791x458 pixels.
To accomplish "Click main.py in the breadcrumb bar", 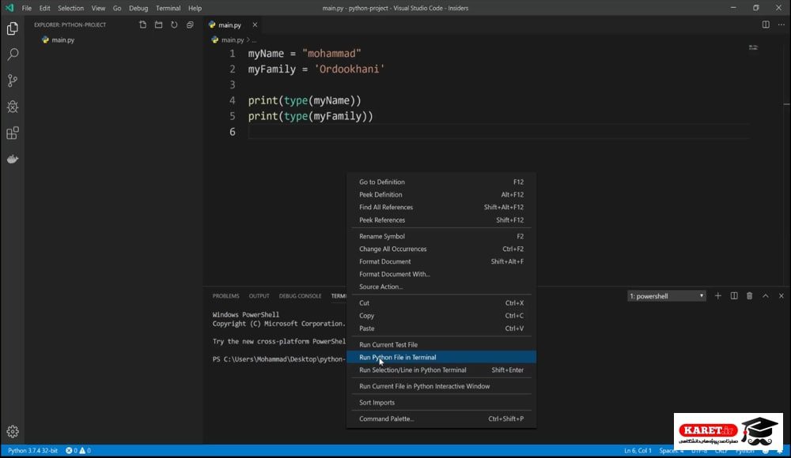I will [x=233, y=39].
